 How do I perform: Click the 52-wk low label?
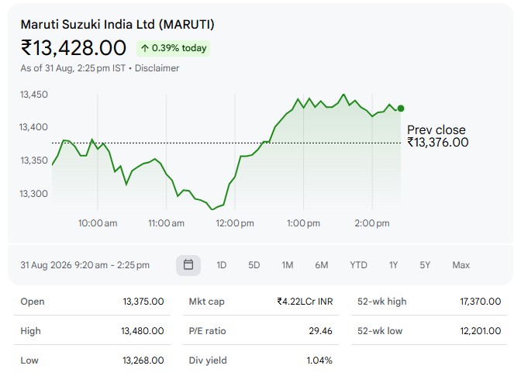pos(380,331)
